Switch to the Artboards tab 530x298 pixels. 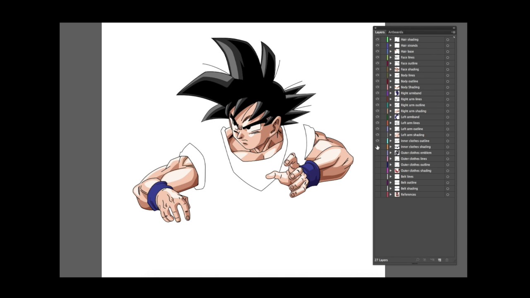(x=395, y=32)
